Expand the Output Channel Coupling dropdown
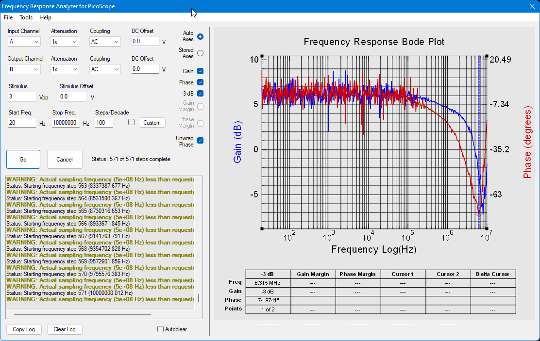540x341 pixels. click(x=105, y=69)
